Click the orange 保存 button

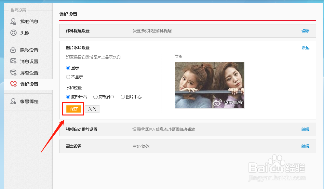[x=74, y=109]
